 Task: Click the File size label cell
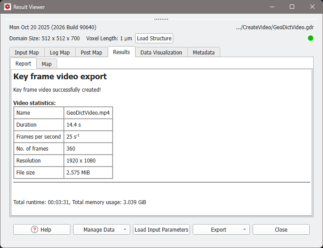[x=39, y=173]
